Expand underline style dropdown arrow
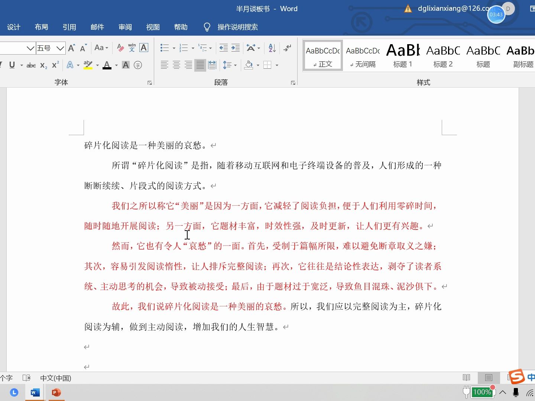 (22, 65)
